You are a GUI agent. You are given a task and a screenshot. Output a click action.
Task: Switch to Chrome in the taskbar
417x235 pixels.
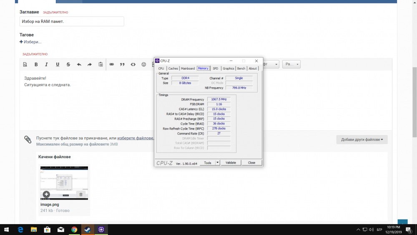(74, 230)
